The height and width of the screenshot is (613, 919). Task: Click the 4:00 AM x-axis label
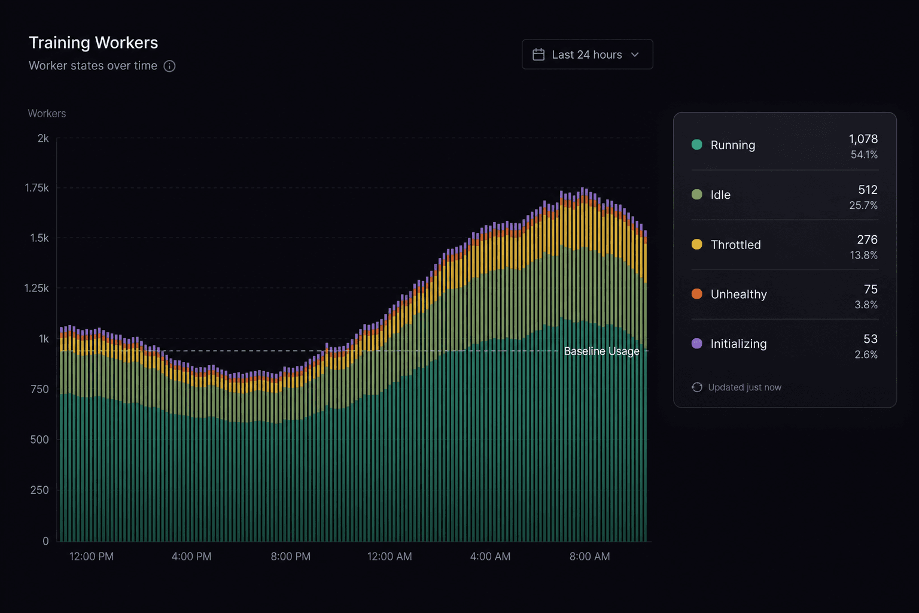click(490, 557)
